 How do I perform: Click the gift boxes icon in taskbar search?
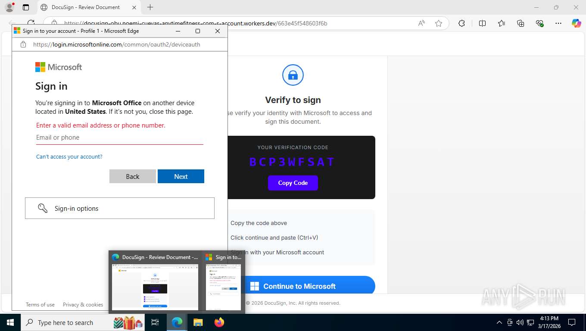coord(128,322)
